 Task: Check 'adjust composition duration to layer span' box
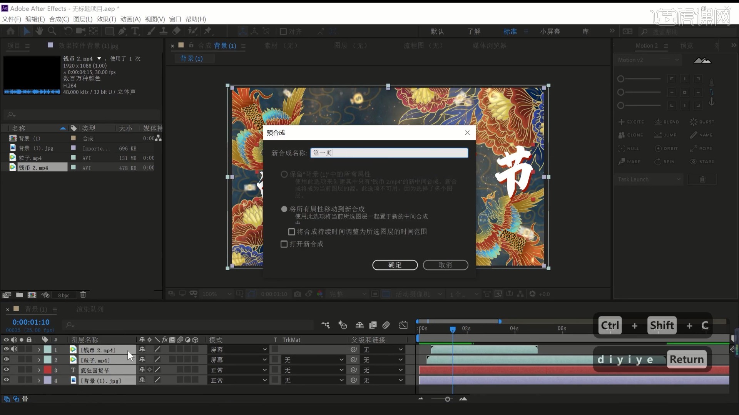(291, 232)
